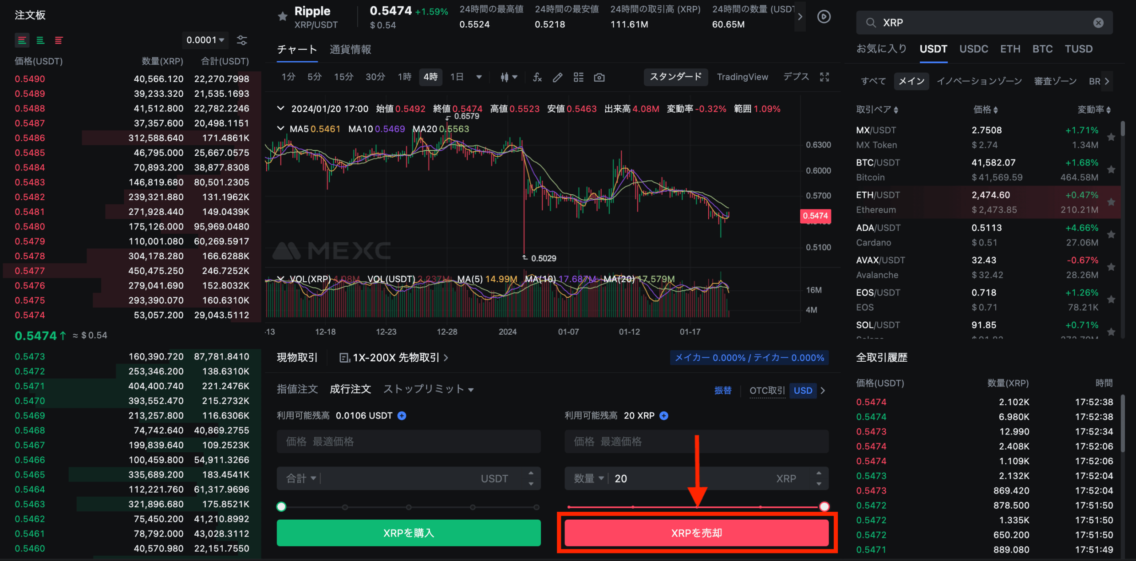This screenshot has height=561, width=1136.
Task: Open the 通貨情報 tab
Action: [x=350, y=49]
